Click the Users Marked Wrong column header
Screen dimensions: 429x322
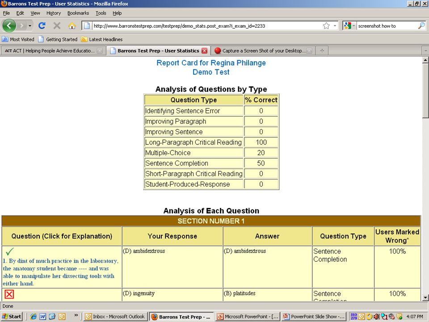tap(397, 236)
